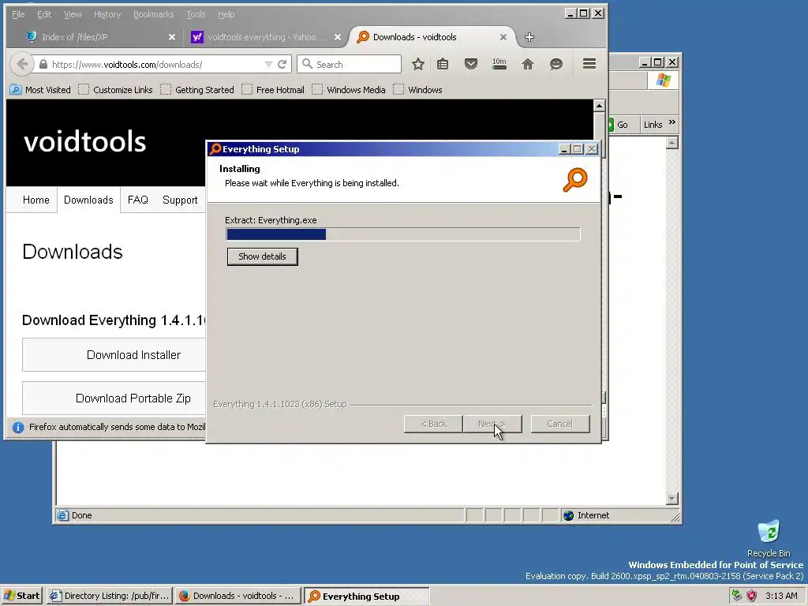Click the Support link on voidtools page
The width and height of the screenshot is (808, 606).
tap(180, 200)
